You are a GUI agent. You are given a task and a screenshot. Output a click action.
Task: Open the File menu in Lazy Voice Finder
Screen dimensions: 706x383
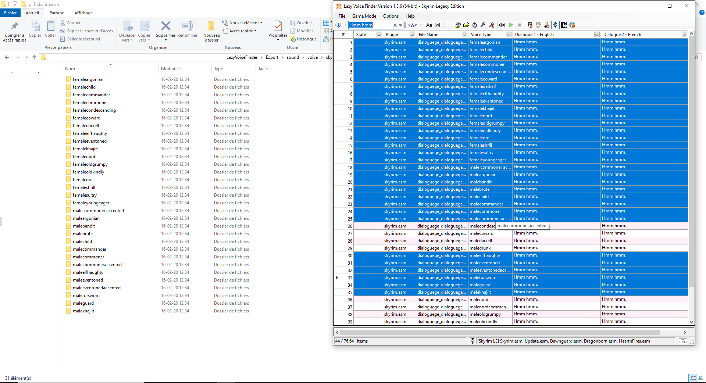342,16
